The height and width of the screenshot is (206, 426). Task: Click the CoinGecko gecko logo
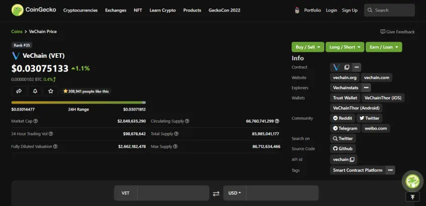pos(18,10)
